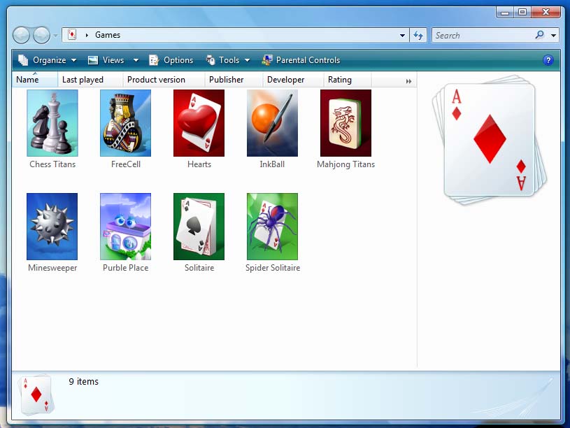
Task: Click the large ace of diamonds preview
Action: 490,140
